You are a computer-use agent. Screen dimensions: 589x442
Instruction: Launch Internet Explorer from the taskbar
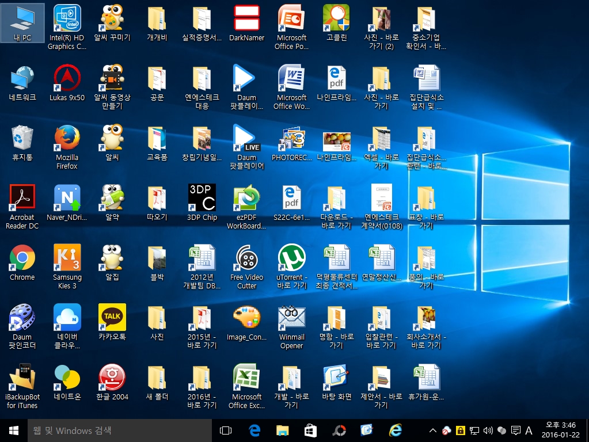(x=395, y=430)
